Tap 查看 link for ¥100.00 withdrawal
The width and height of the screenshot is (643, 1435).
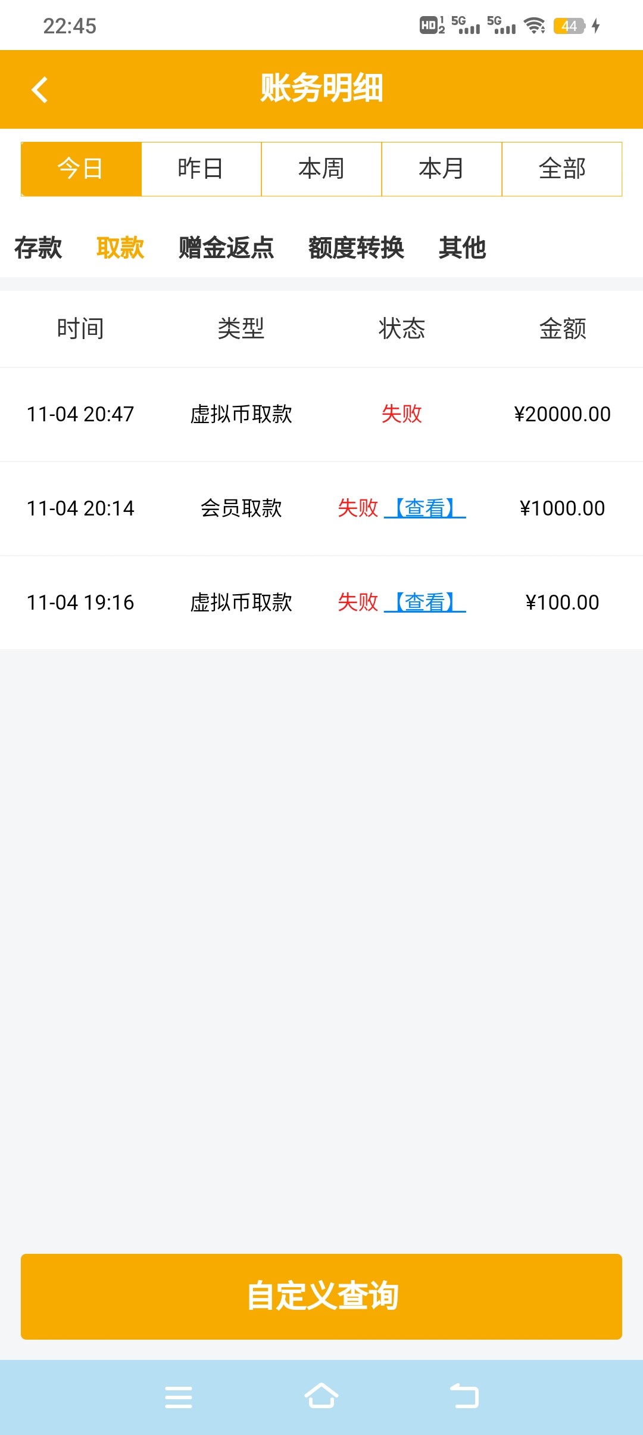coord(425,602)
